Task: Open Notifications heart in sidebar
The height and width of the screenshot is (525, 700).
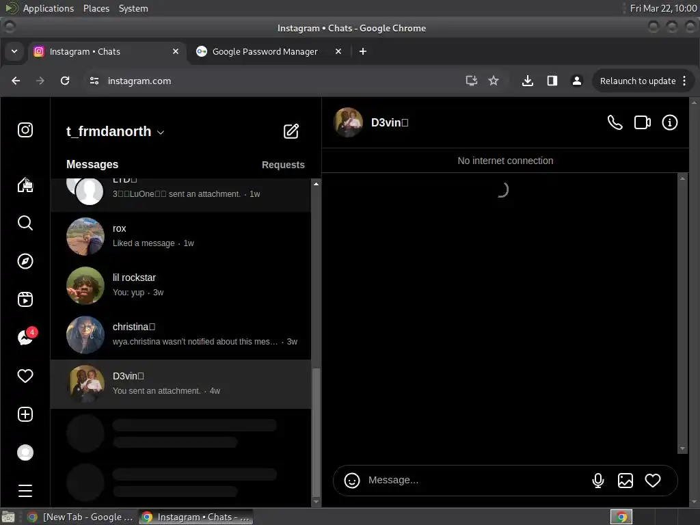Action: [25, 376]
